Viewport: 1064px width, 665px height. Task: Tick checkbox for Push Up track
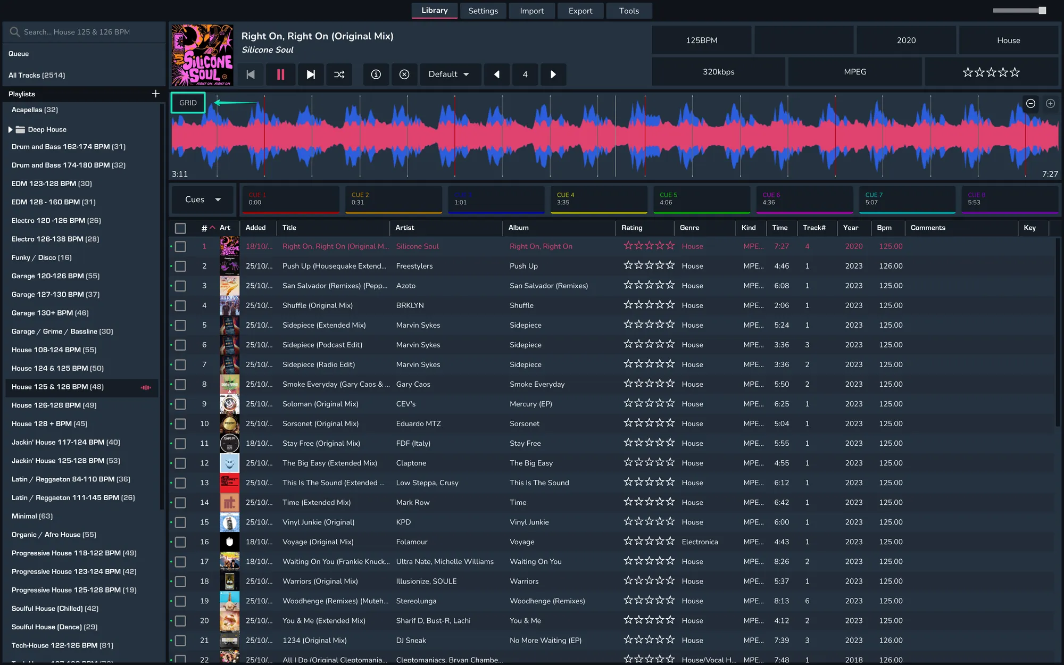point(180,266)
